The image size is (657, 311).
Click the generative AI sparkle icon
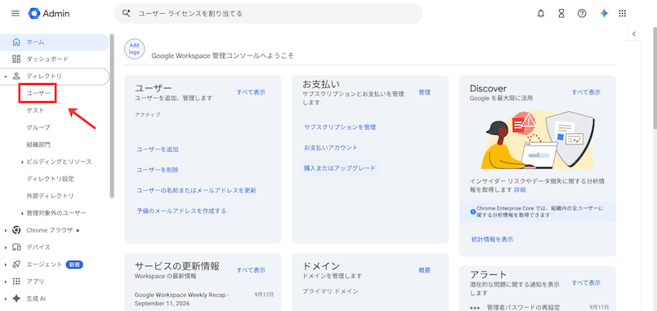[16, 299]
